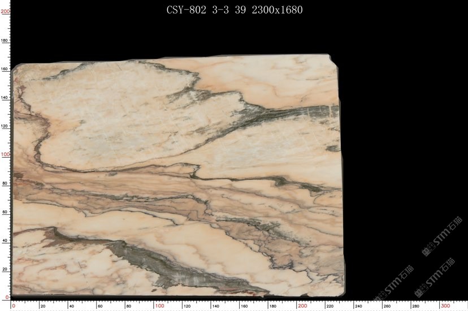Pick the 240 mark on horizontal ruler
468x311 pixels.
click(358, 306)
